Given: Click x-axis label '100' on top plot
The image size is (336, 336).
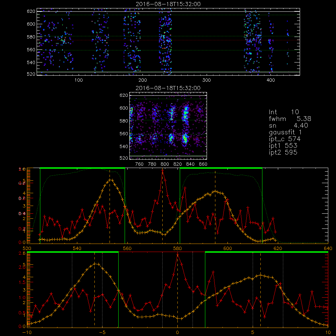Looking at the screenshot, I should click(79, 80).
